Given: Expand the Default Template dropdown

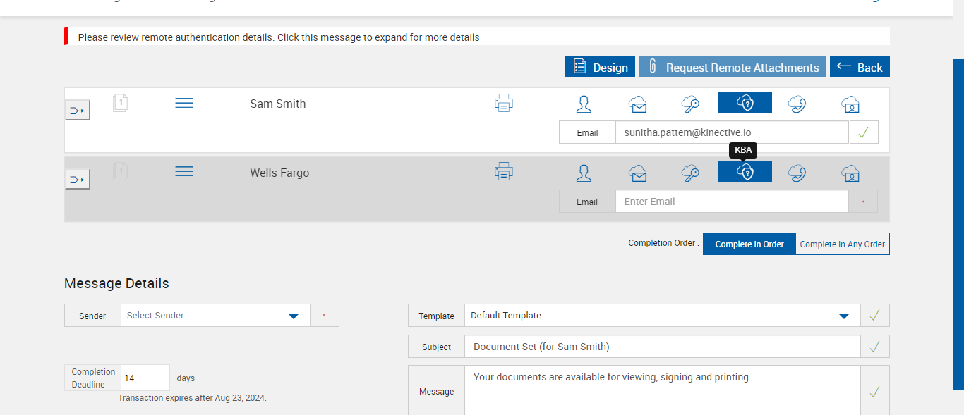Looking at the screenshot, I should tap(662, 316).
